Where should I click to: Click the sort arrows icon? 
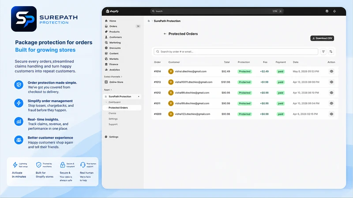[330, 51]
